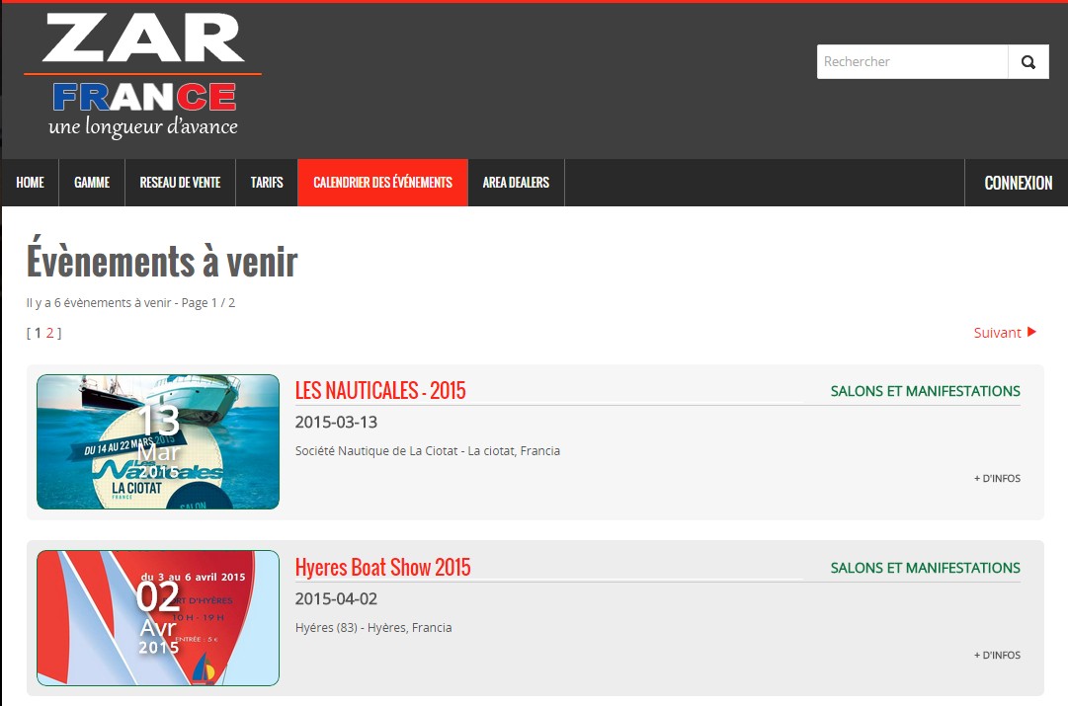Viewport: 1068px width, 706px height.
Task: Click + D'infos for Hyeres Boat Show
Action: point(997,655)
